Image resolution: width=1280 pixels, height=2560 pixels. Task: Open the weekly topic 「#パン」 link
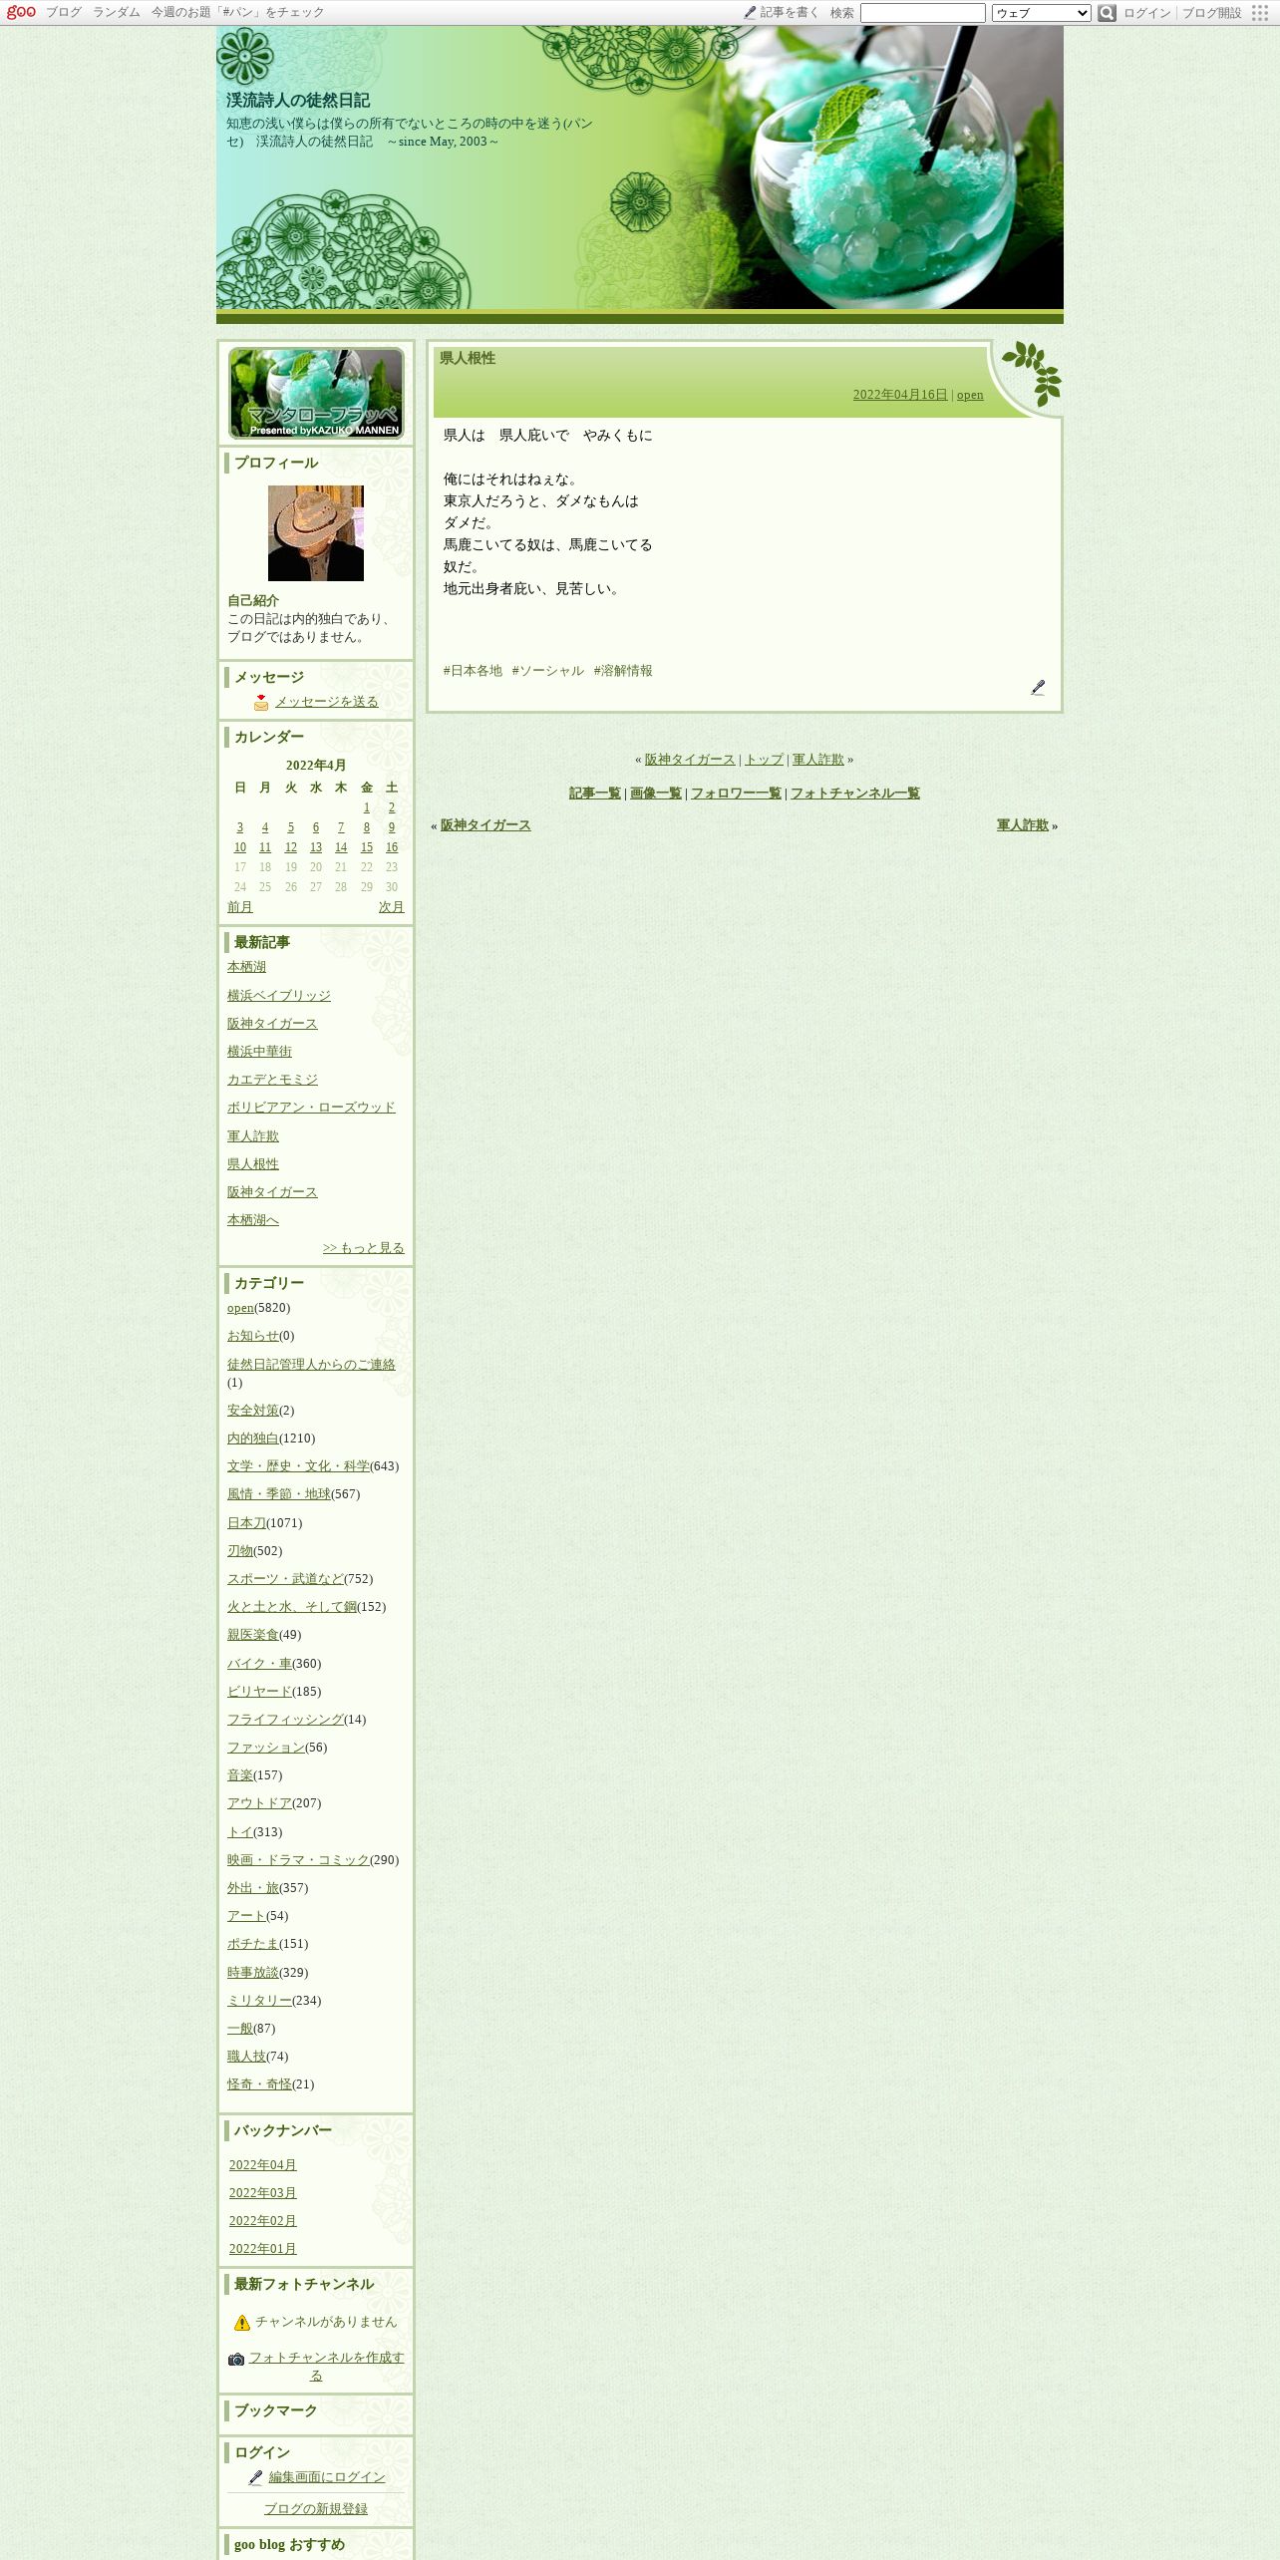(238, 13)
